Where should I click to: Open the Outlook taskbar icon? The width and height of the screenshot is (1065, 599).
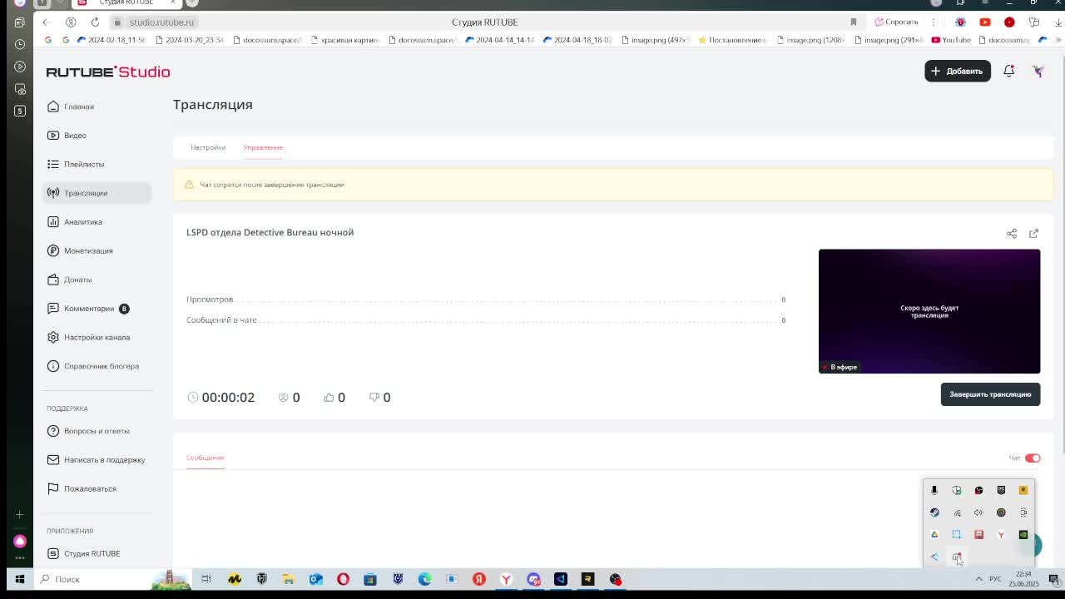tap(316, 579)
